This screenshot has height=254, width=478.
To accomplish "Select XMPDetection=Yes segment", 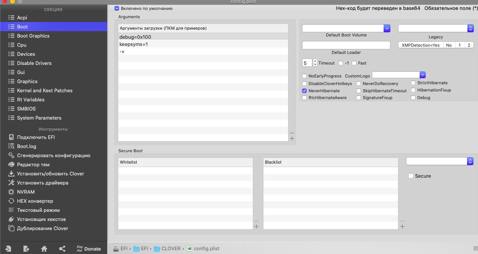I will click(x=420, y=45).
